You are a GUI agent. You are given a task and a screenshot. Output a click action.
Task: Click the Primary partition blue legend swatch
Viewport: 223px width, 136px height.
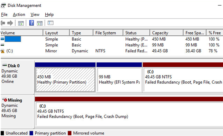tap(32, 133)
